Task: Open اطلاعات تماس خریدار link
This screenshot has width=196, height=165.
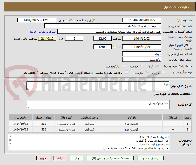Action: coord(43,32)
